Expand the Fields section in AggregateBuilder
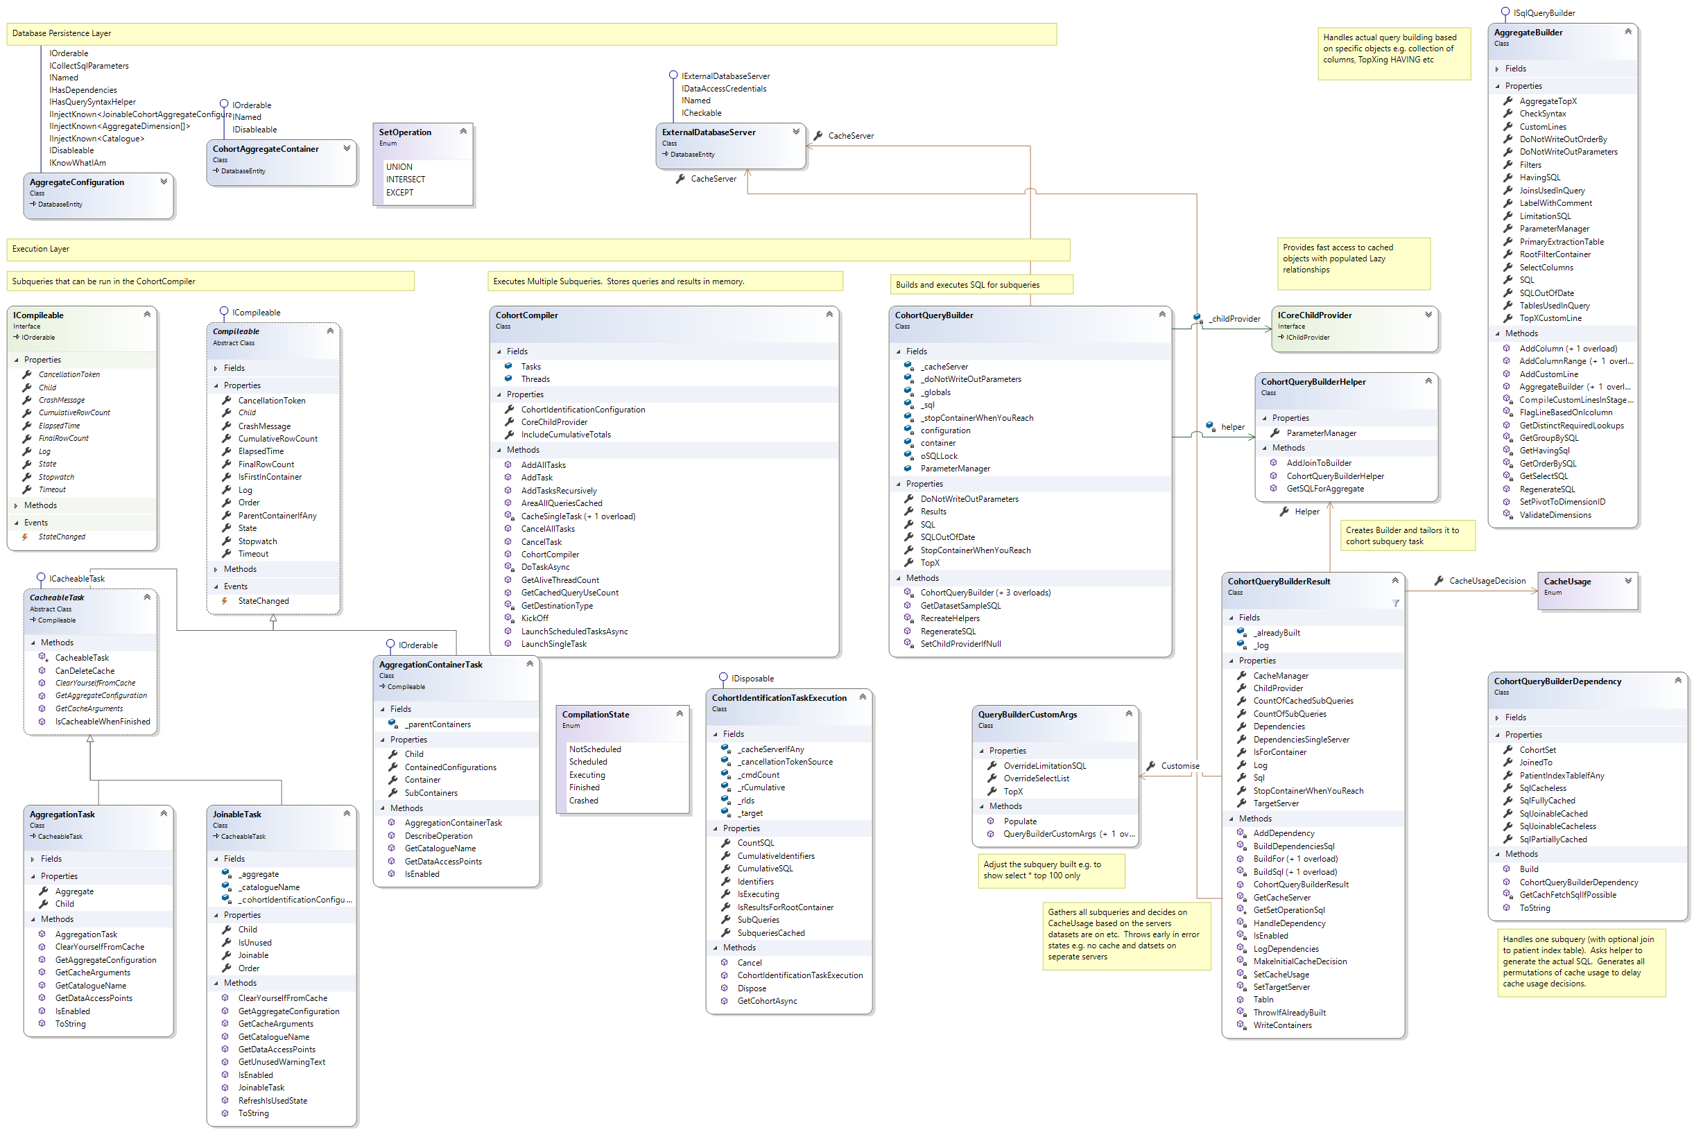Screen dimensions: 1694x1132 (1497, 69)
